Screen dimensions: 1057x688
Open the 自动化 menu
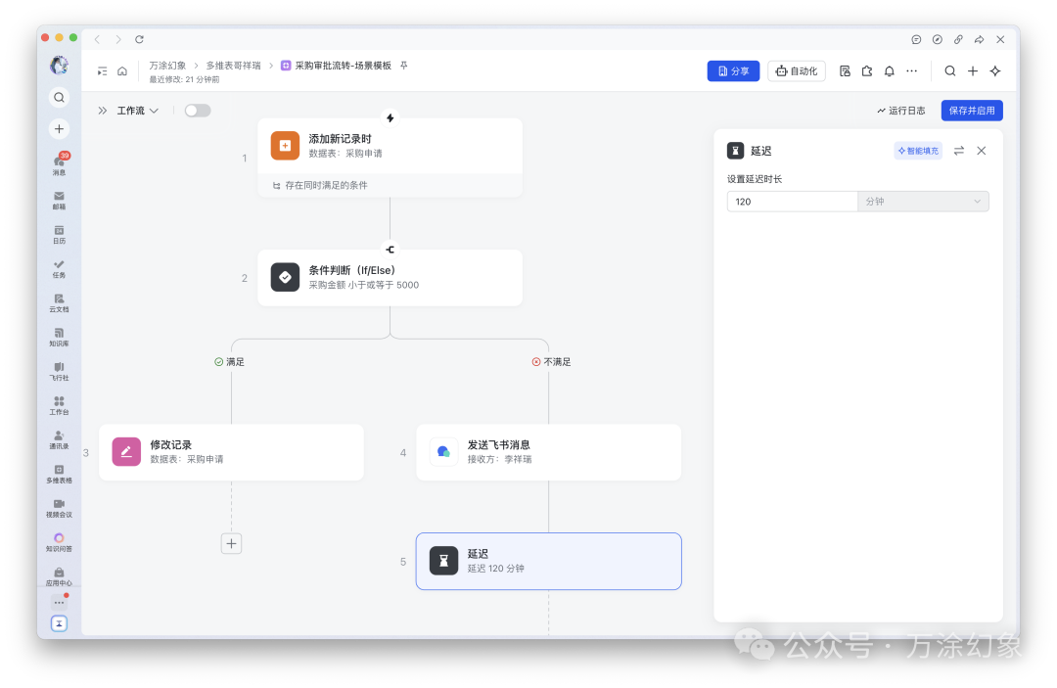(796, 70)
